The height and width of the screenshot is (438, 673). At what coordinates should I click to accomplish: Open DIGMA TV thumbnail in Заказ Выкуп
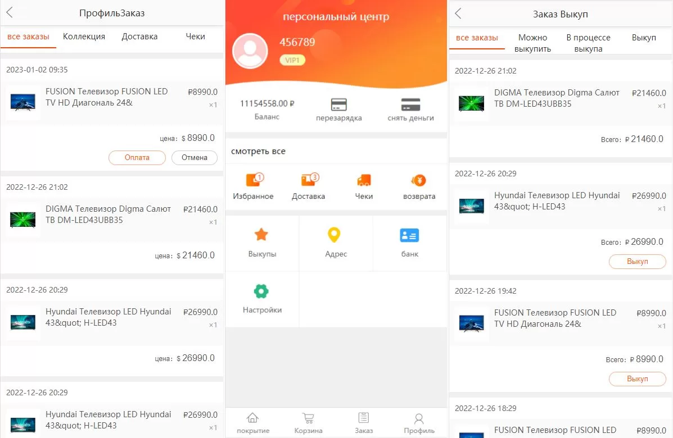coord(471,104)
